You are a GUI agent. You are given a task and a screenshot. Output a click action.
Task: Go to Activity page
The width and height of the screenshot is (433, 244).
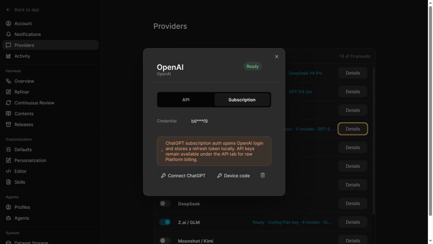tap(50, 56)
